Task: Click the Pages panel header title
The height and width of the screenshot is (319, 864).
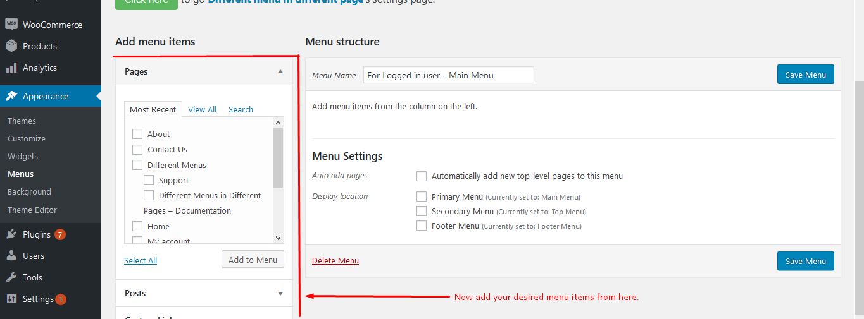Action: point(136,71)
